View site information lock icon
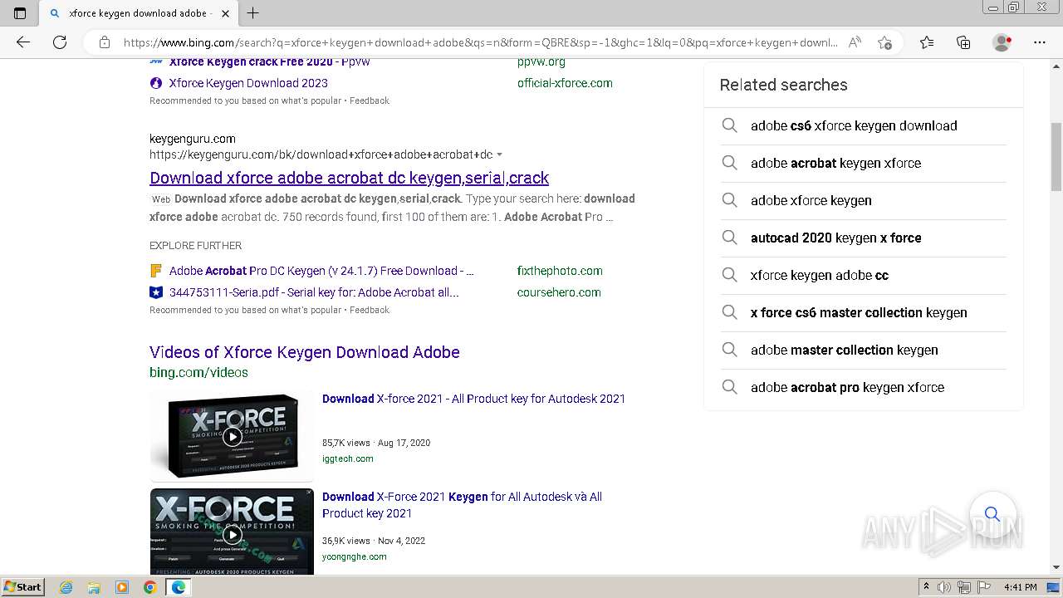Image resolution: width=1063 pixels, height=598 pixels. pyautogui.click(x=104, y=42)
